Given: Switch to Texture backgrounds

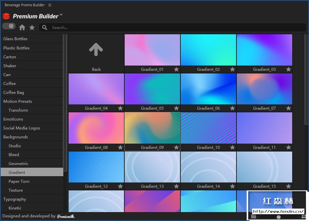Looking at the screenshot, I should [x=32, y=190].
